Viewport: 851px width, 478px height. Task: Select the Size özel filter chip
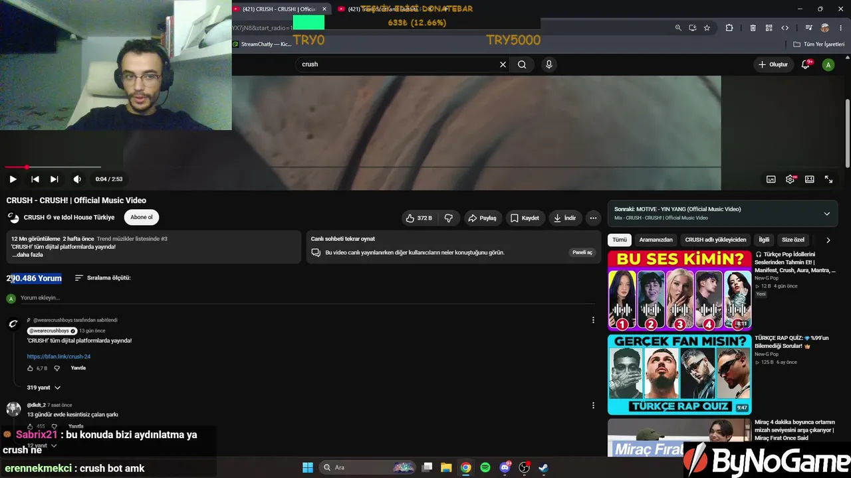click(x=793, y=240)
